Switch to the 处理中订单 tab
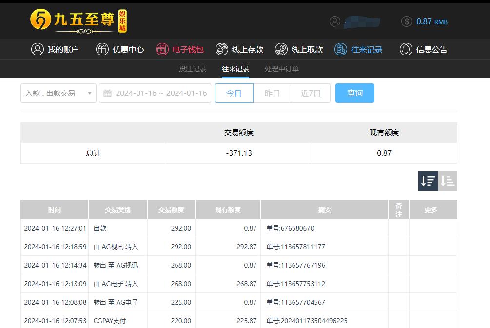Screen dimensions: 490x328 coord(282,69)
